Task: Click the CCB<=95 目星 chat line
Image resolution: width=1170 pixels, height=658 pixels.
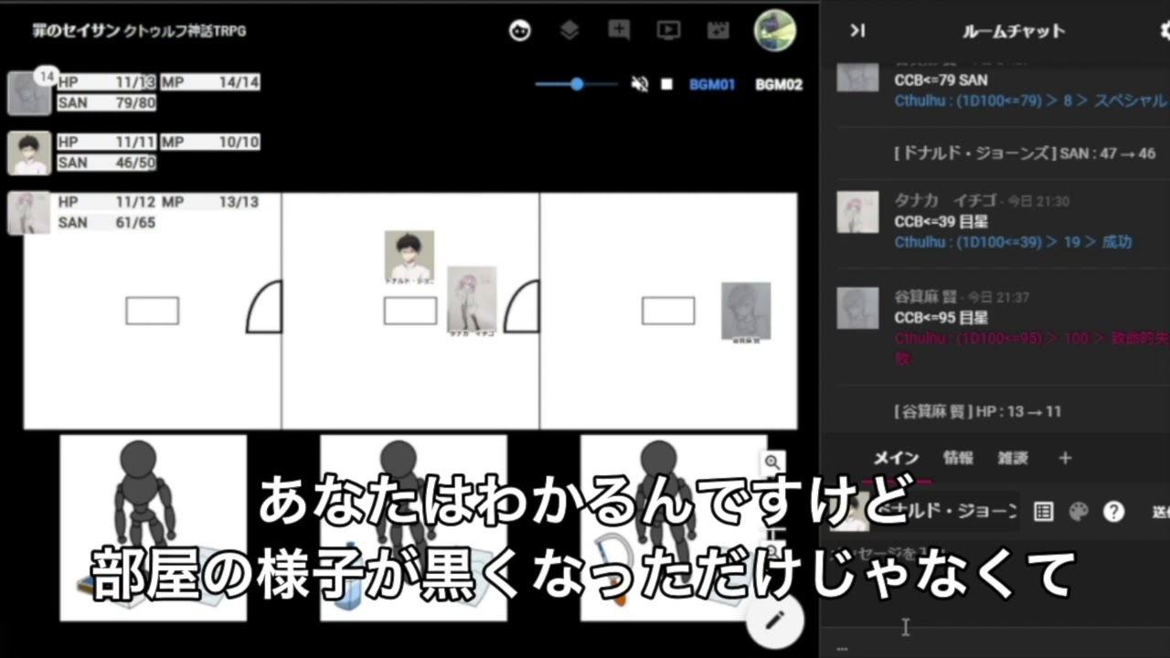Action: tap(941, 318)
